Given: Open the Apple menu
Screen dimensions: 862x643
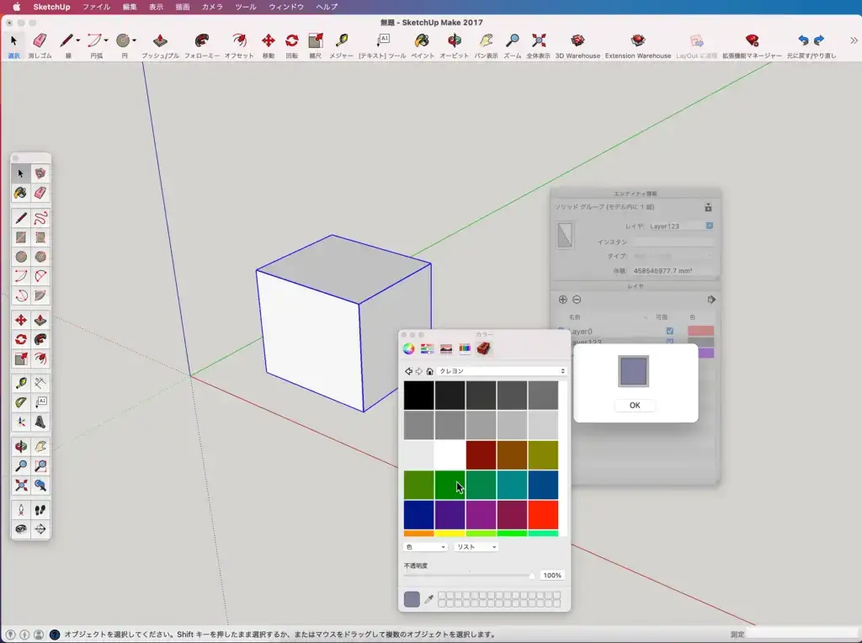Looking at the screenshot, I should (17, 7).
